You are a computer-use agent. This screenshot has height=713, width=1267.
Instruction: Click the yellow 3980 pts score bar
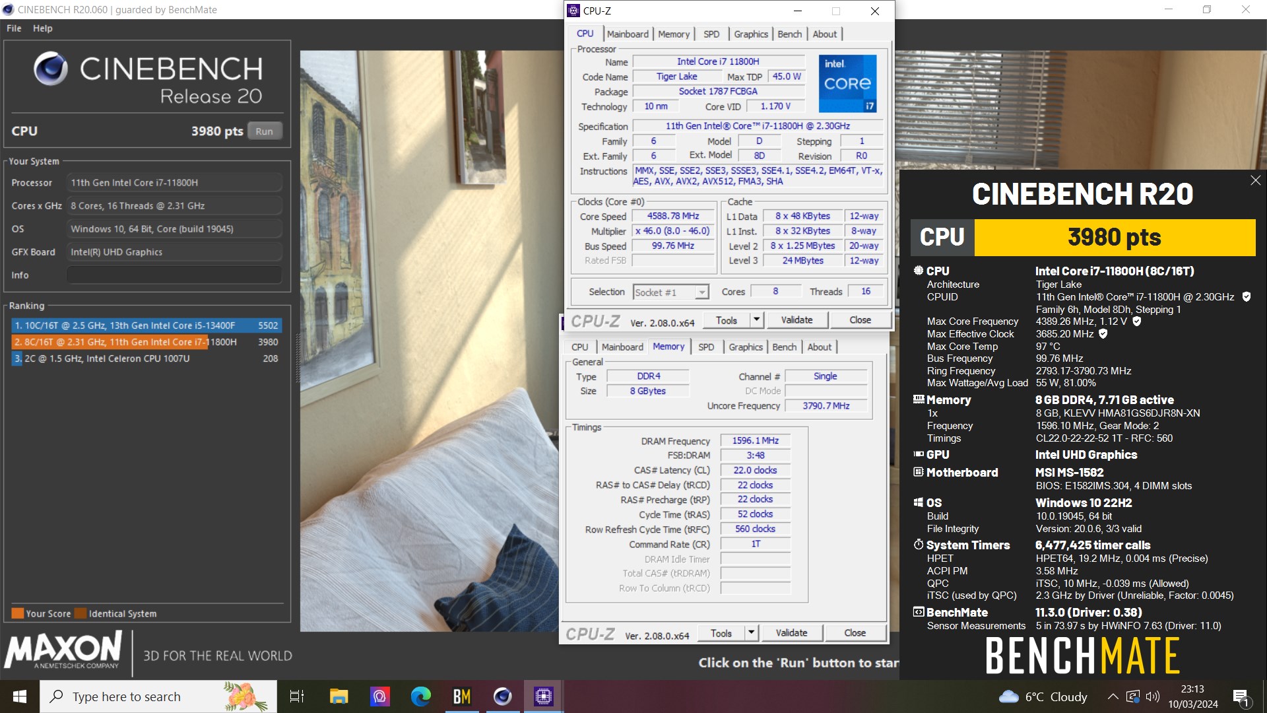(x=1115, y=238)
